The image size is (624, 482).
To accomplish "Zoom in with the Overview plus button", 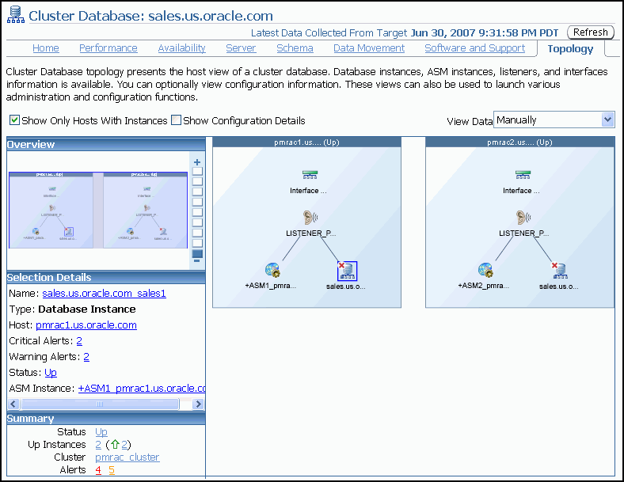I will click(x=197, y=161).
